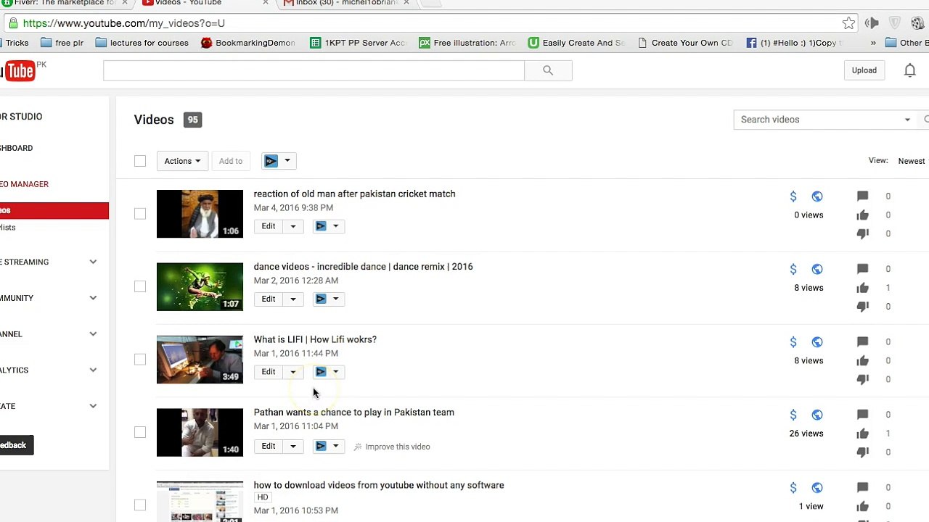Click comments icon for old man video
929x522 pixels.
[x=862, y=196]
